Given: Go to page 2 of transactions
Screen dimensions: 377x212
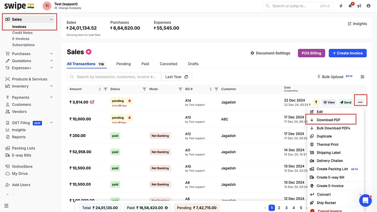Looking at the screenshot, I should 279,208.
